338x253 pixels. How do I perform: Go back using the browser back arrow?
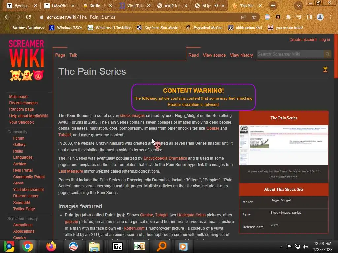tap(7, 17)
